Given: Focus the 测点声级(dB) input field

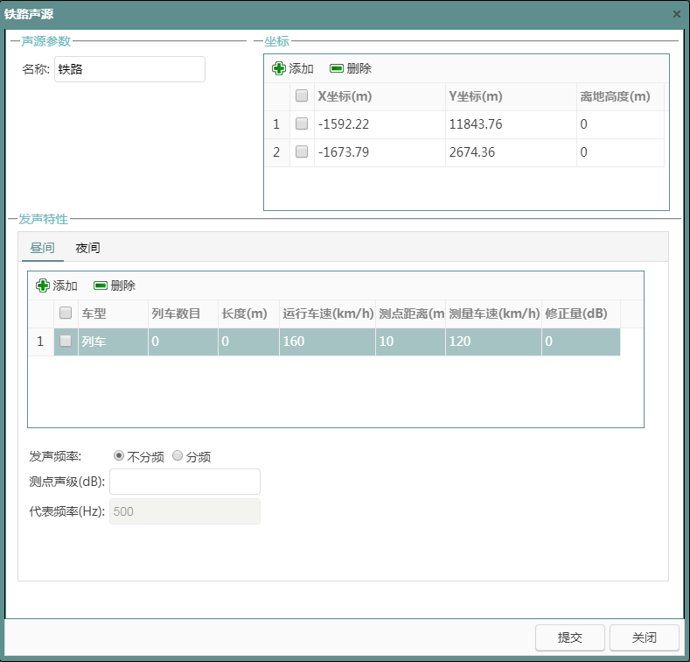Looking at the screenshot, I should (x=185, y=482).
